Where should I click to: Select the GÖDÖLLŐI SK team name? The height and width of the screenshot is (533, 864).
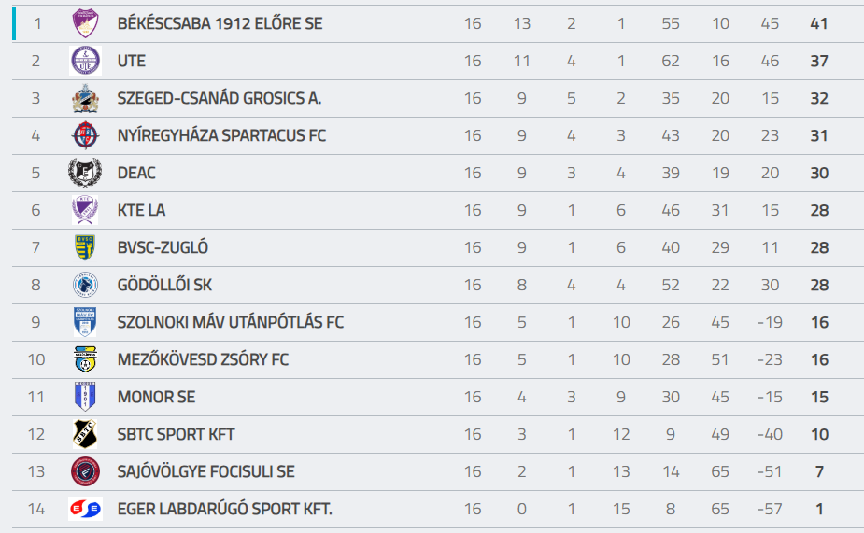coord(164,285)
